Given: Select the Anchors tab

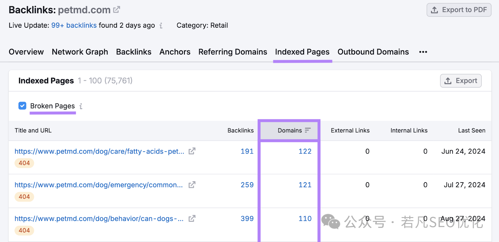Looking at the screenshot, I should point(175,52).
